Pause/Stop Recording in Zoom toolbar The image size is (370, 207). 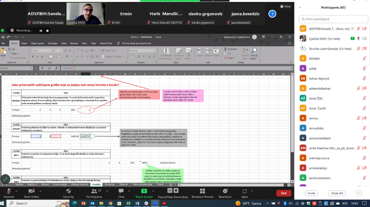173,193
